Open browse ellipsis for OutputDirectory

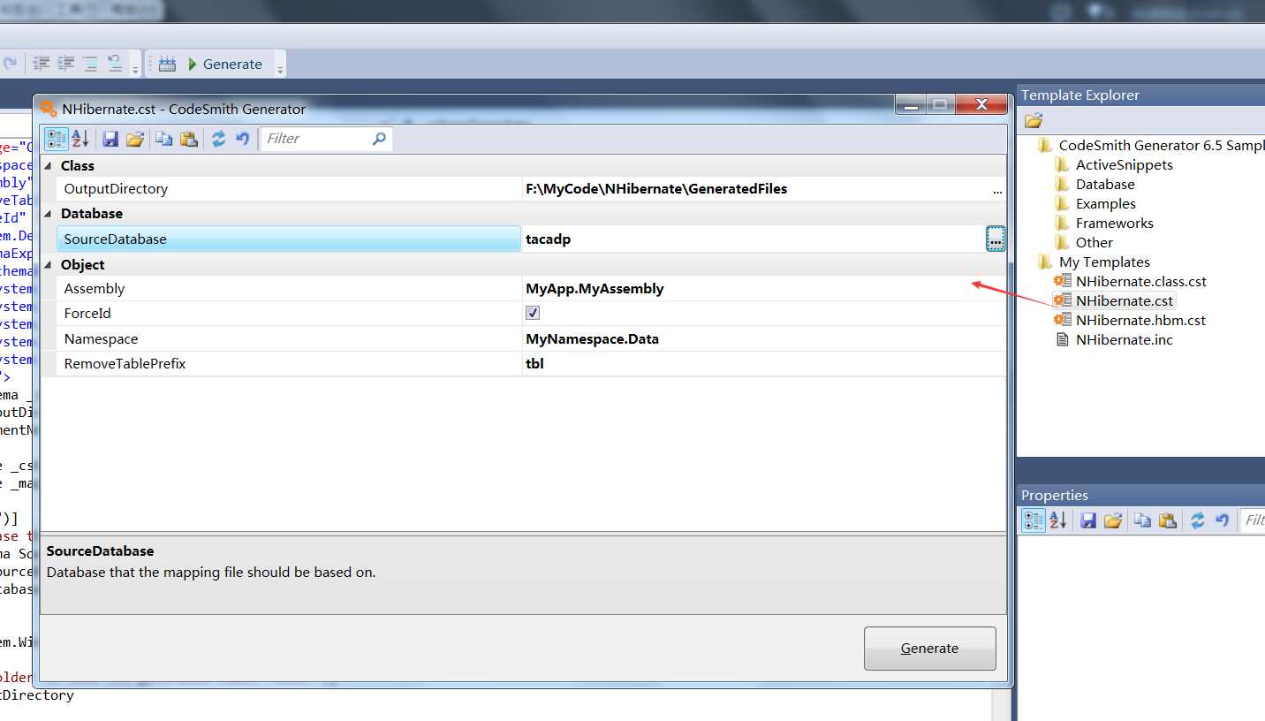[997, 189]
